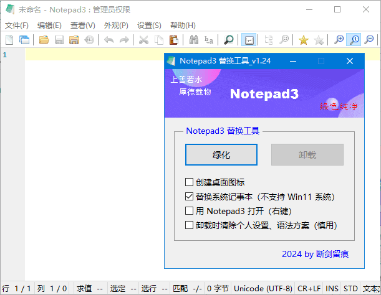Screen dimensions: 381x295
Task: Open the 文件(F) menu
Action: click(x=17, y=26)
